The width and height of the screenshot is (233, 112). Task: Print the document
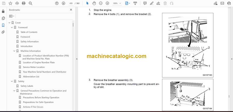point(24,3)
